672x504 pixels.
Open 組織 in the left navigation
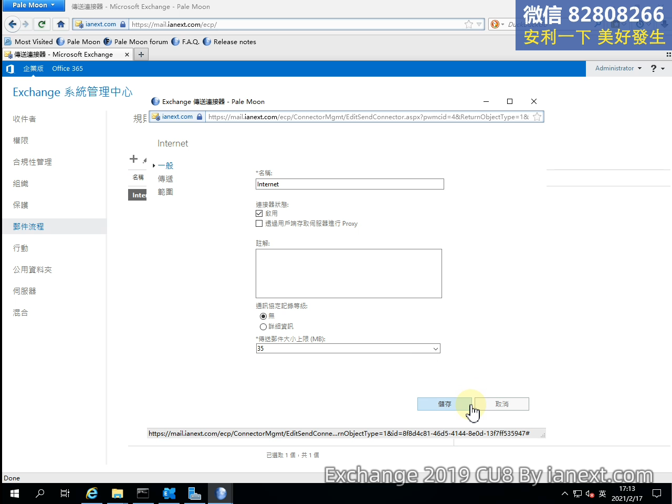[x=20, y=184]
